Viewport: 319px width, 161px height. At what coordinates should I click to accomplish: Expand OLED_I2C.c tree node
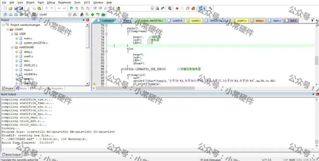[x=17, y=65]
